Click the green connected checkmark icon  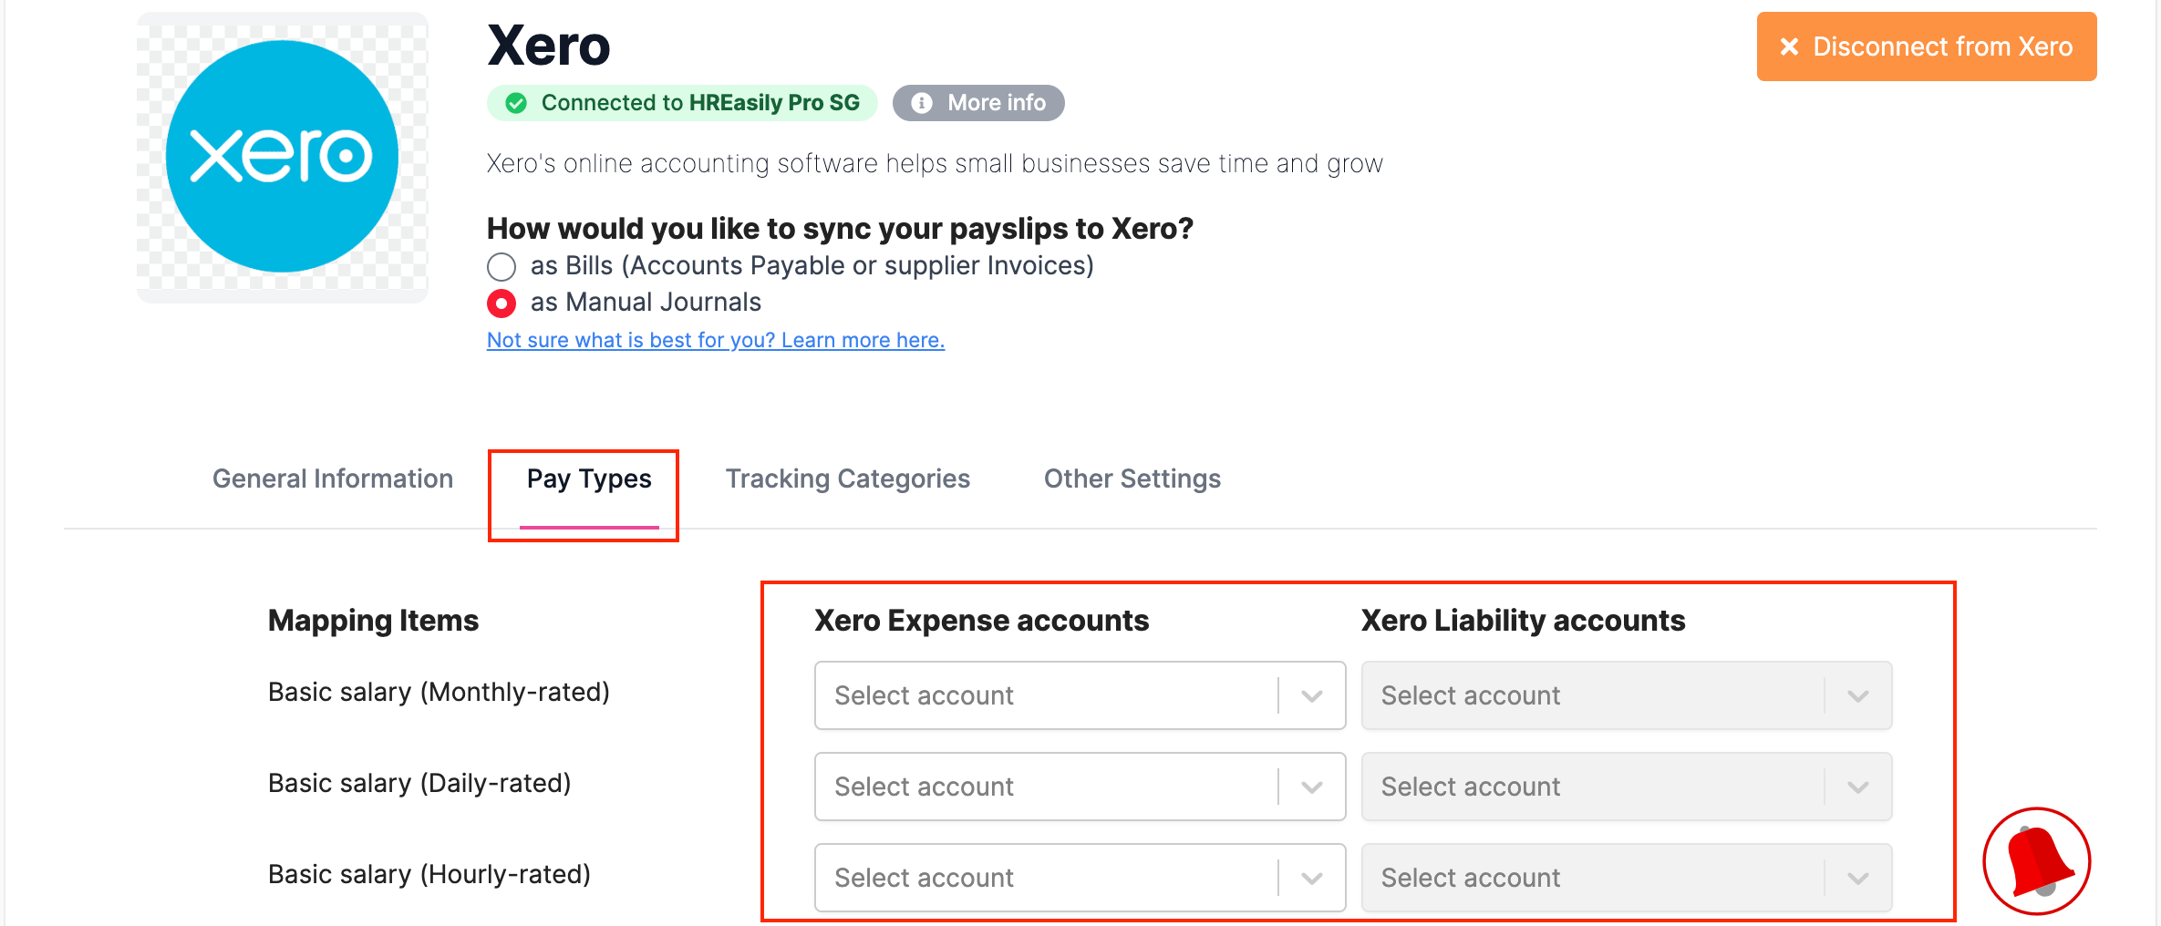(516, 103)
